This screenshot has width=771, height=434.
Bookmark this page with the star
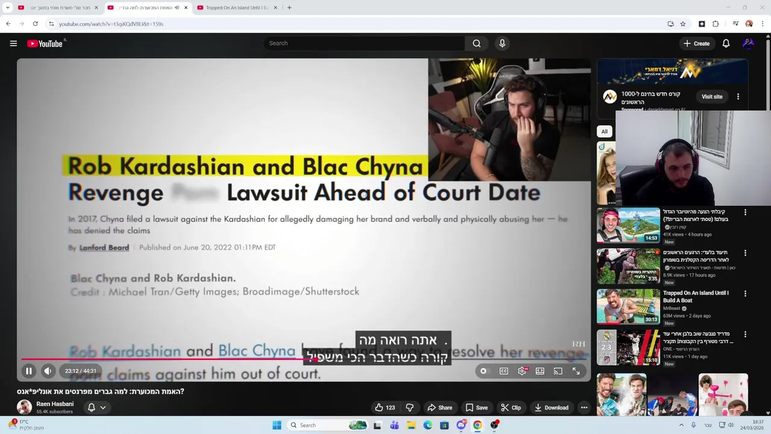683,24
